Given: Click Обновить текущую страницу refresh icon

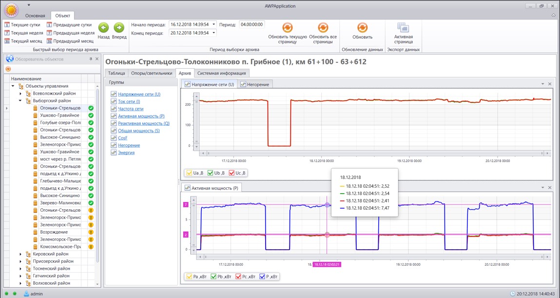Looking at the screenshot, I should [x=287, y=27].
